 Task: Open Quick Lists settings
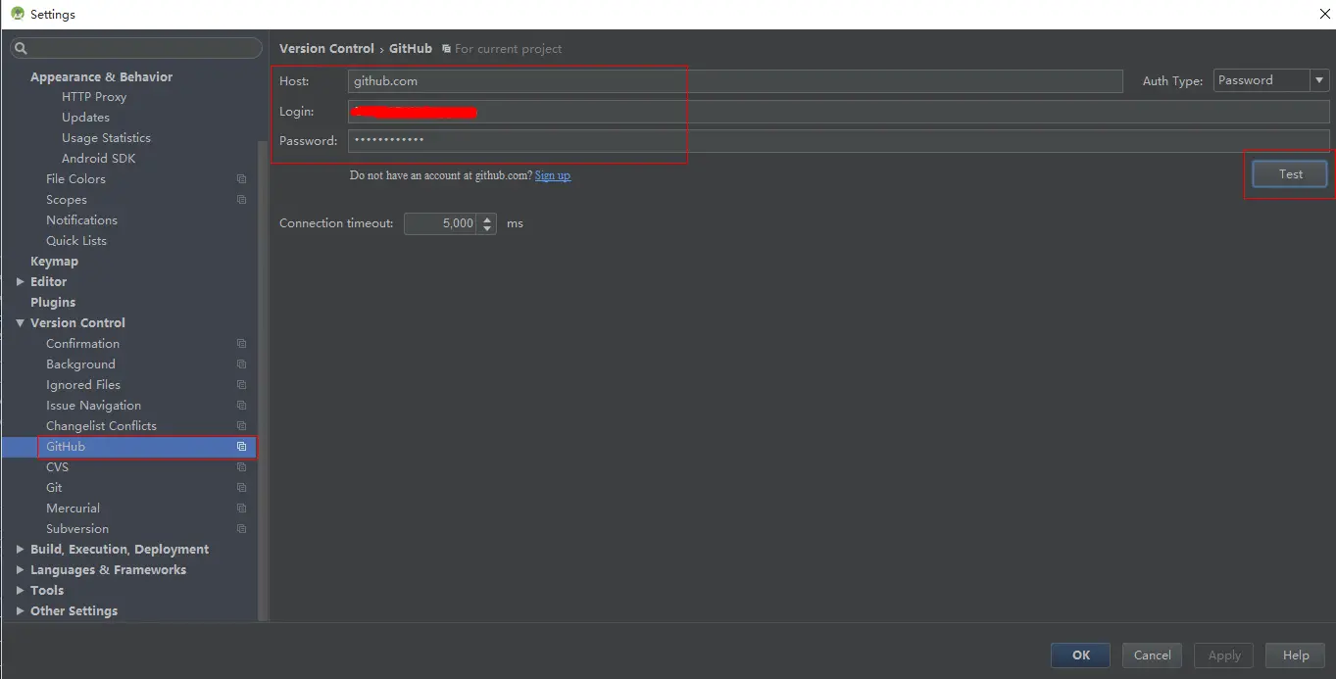[76, 241]
